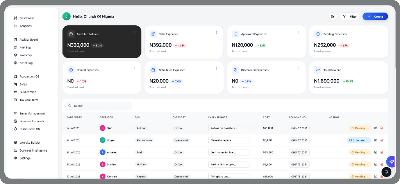Edit Annabel's expense row
The height and width of the screenshot is (184, 400).
click(x=375, y=152)
